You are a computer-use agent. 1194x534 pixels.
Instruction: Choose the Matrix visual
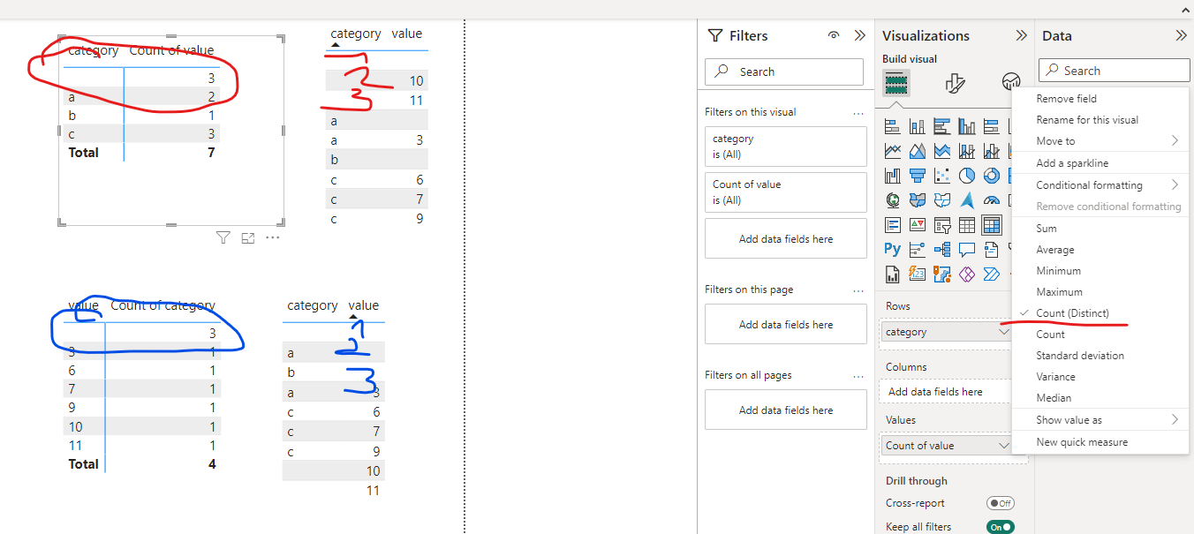(x=991, y=225)
